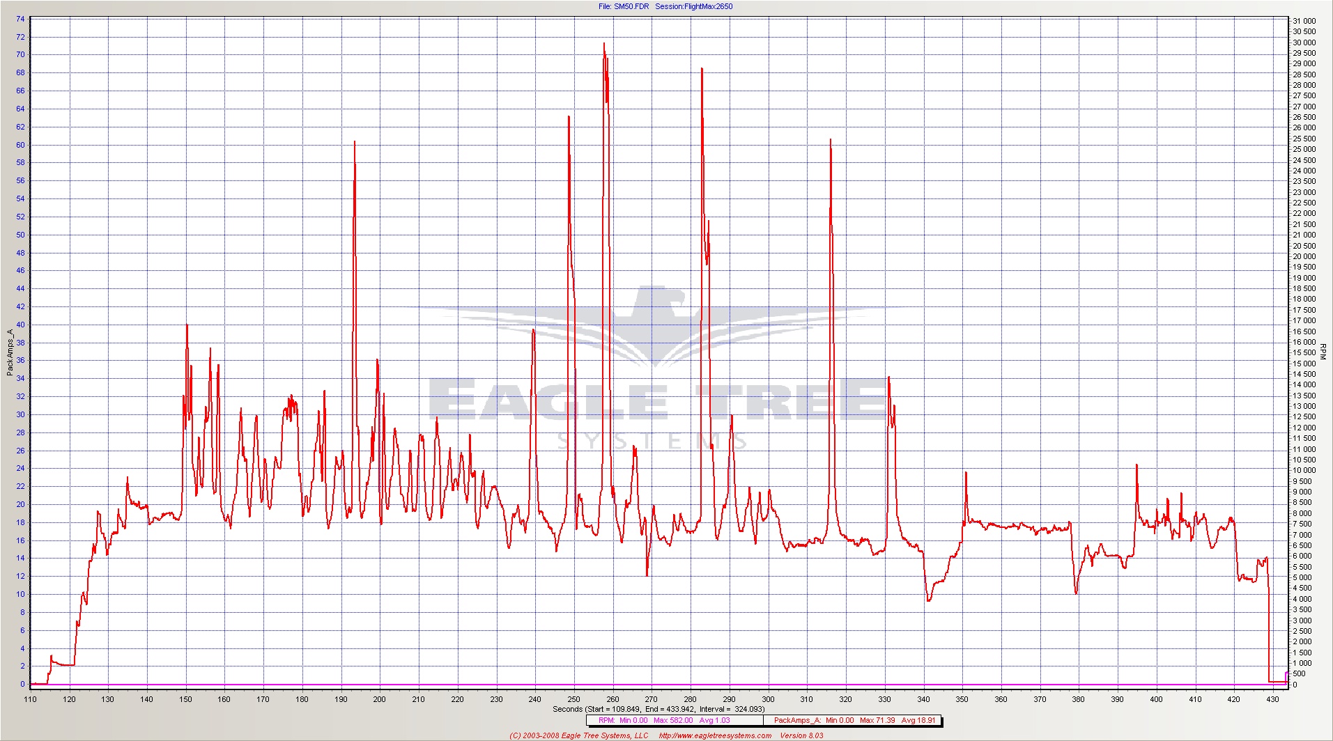Click the 'File: SM50.FDR' chart title
Viewport: 1333px width, 741px height.
pos(624,6)
